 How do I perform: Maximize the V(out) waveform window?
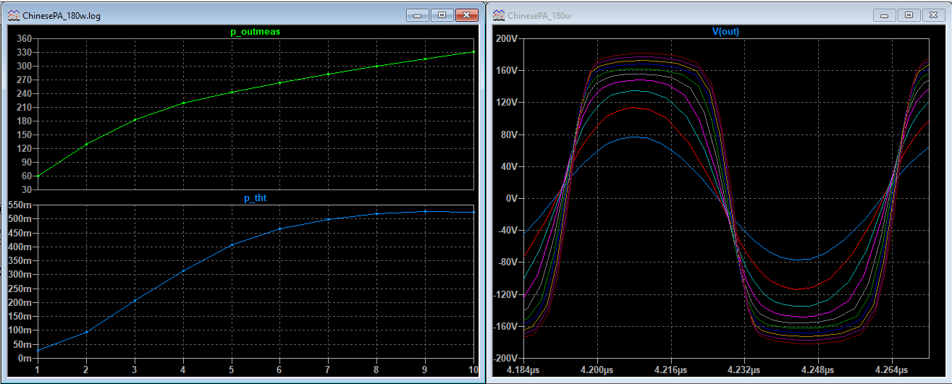[x=909, y=14]
